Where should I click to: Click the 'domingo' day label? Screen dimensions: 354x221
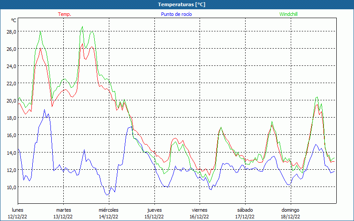coord(290,210)
